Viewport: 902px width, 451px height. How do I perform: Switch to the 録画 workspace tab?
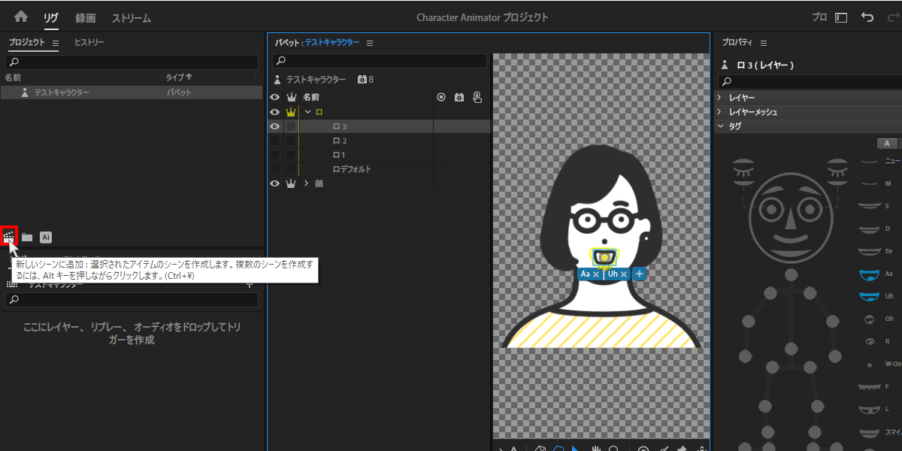[85, 17]
